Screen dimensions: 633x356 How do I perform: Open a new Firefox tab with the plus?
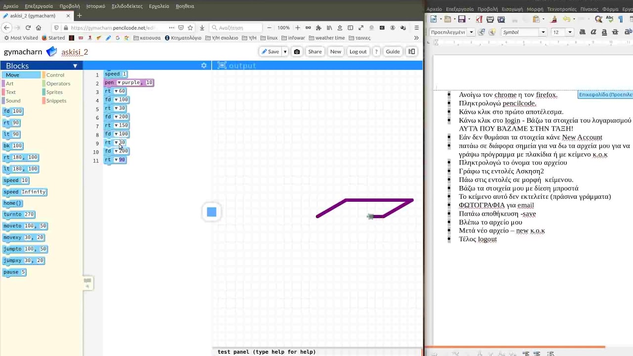point(79,15)
